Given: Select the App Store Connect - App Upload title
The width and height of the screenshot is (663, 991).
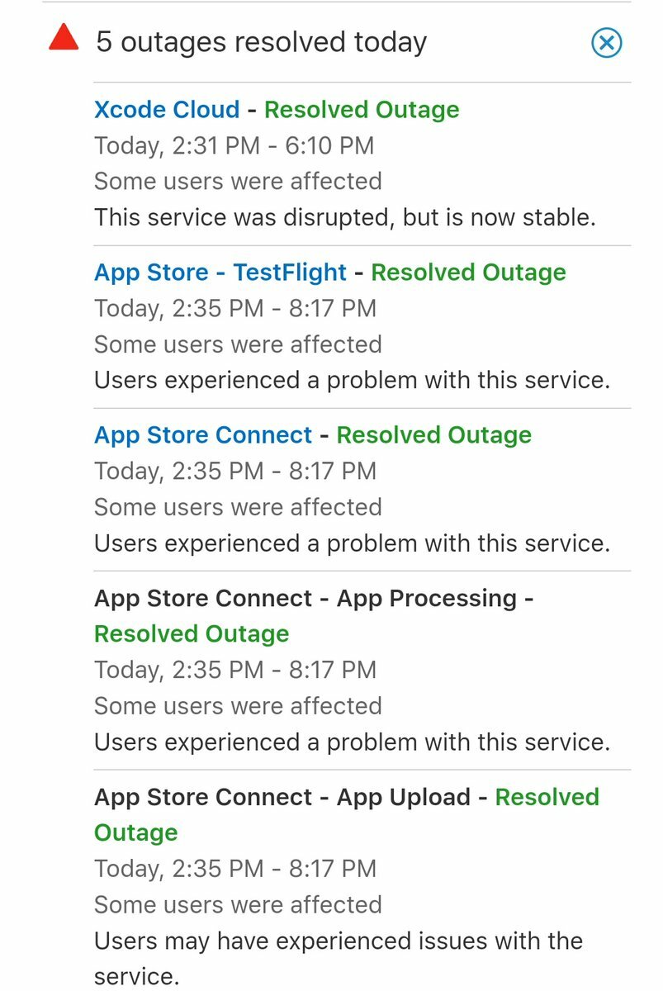Looking at the screenshot, I should point(282,796).
